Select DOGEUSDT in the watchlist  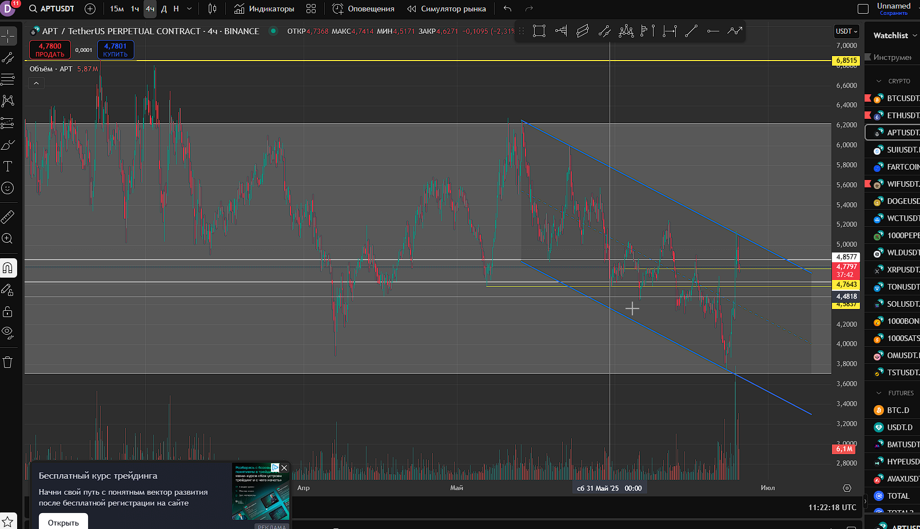tap(893, 201)
